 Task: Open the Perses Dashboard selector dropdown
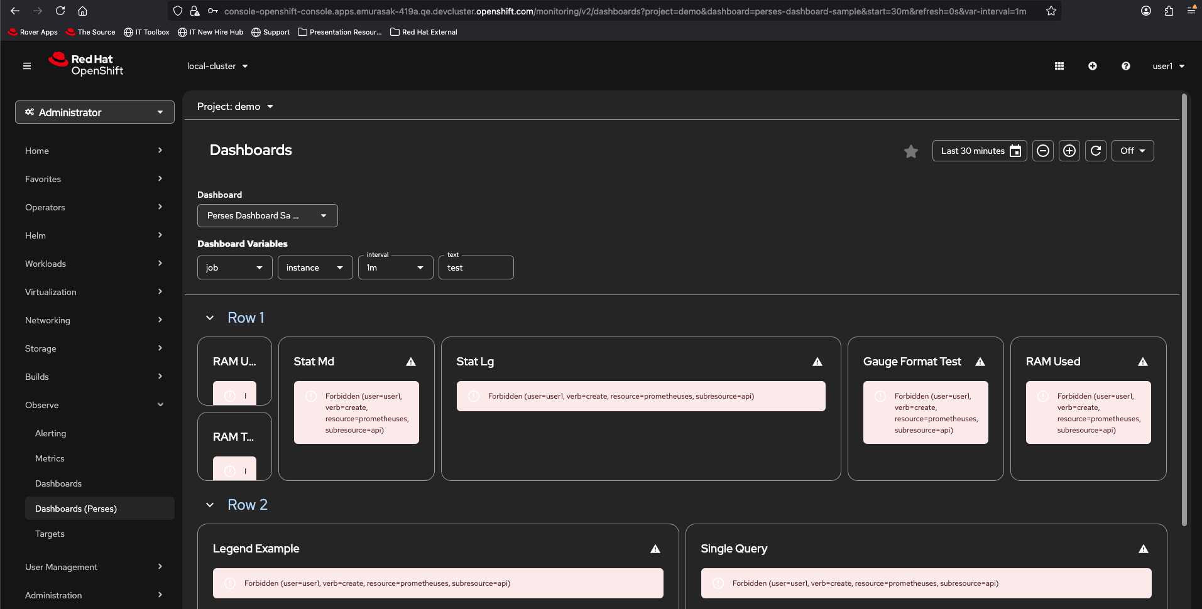(x=268, y=215)
